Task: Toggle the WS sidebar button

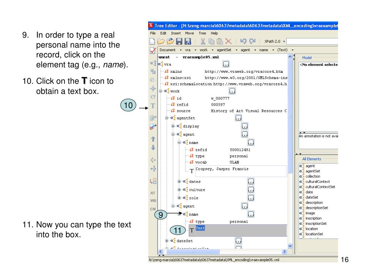Action: [153, 201]
